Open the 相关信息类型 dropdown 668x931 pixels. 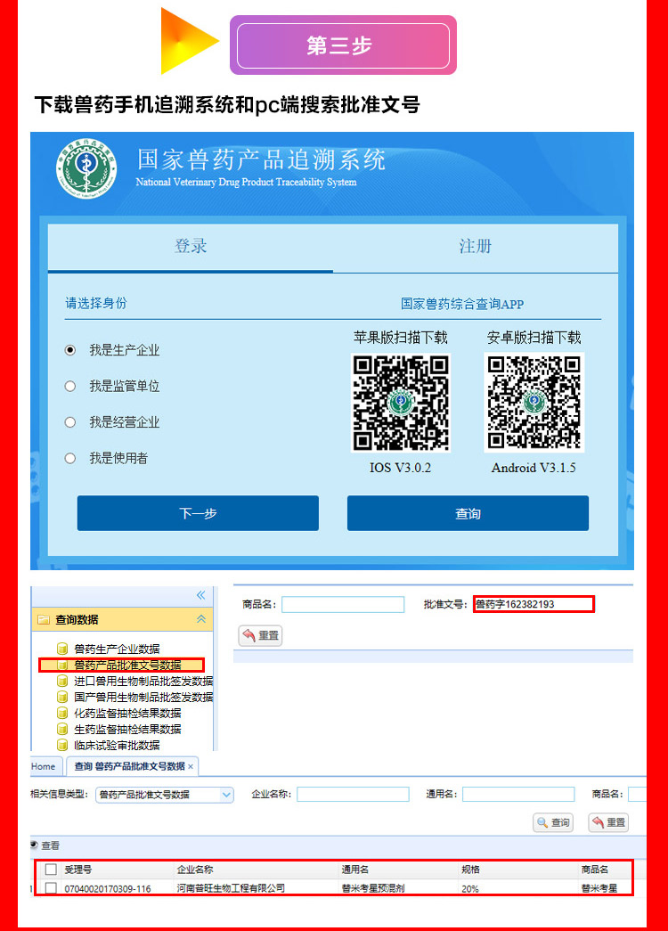pyautogui.click(x=226, y=795)
